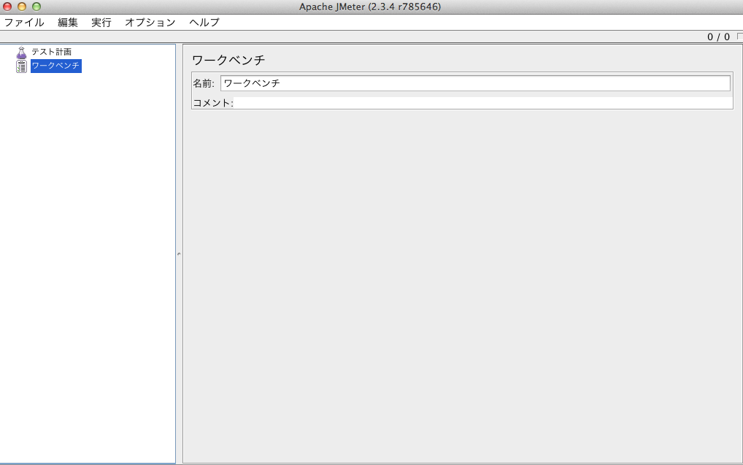Minimize the window with yellow button

(x=22, y=7)
